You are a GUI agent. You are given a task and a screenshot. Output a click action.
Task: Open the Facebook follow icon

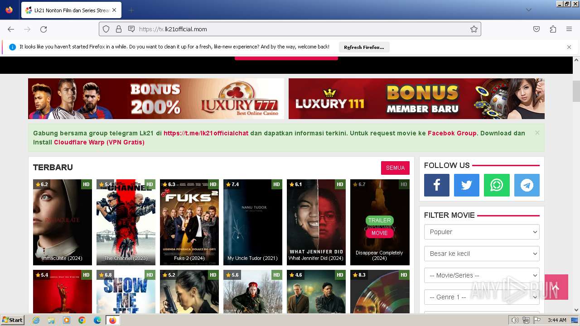pyautogui.click(x=437, y=185)
